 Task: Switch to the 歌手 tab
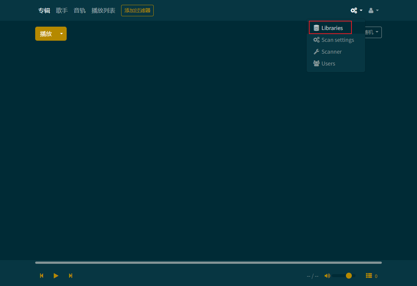click(x=62, y=10)
